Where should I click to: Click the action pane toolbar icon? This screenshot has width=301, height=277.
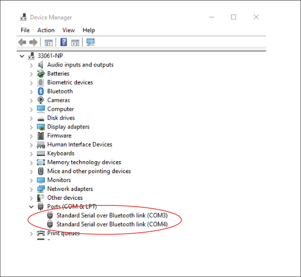[75, 42]
